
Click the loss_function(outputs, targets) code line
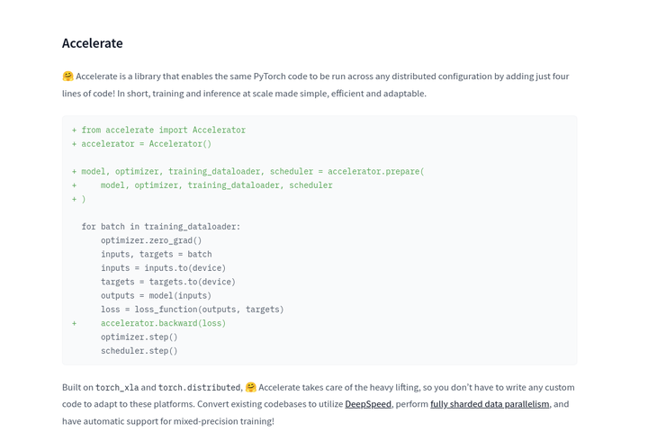[x=192, y=310]
